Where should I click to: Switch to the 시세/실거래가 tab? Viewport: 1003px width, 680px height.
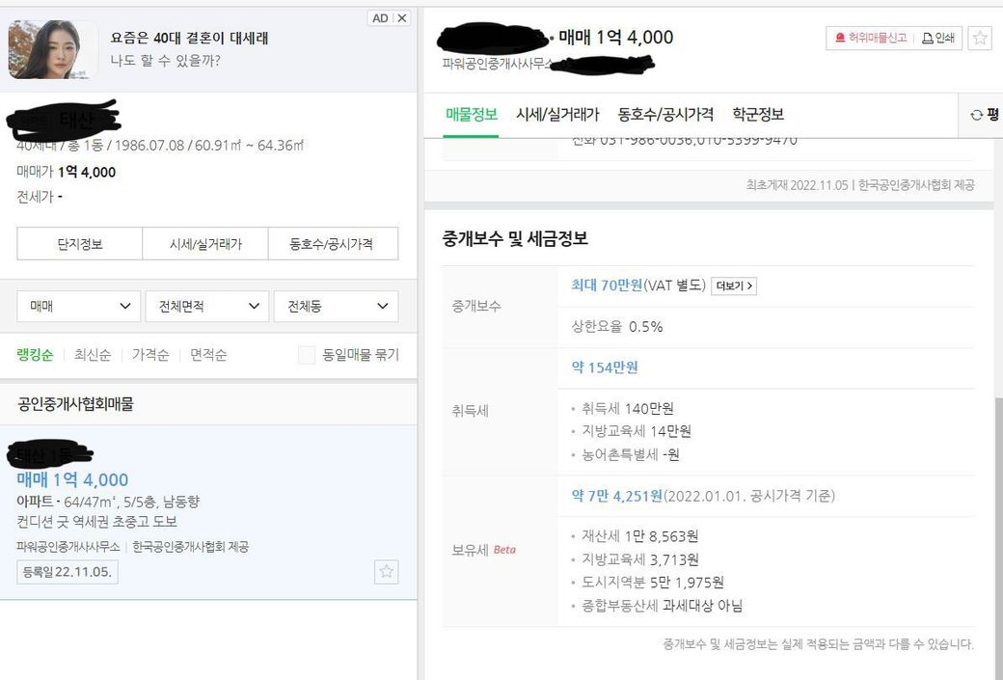pos(557,115)
